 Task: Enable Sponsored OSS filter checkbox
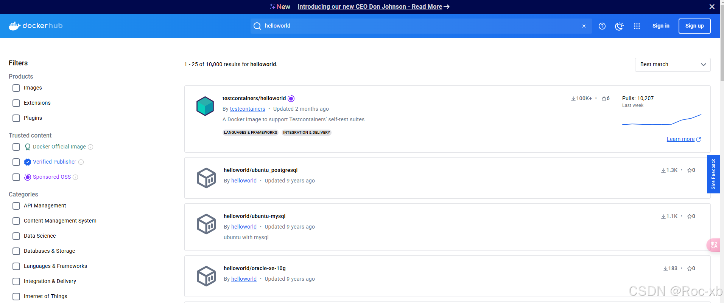(16, 177)
